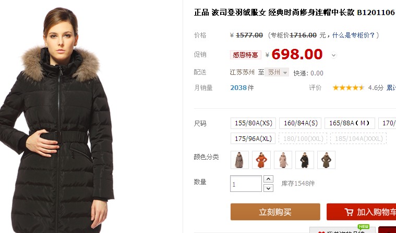
Task: Click the main product coat image
Action: click(x=57, y=120)
